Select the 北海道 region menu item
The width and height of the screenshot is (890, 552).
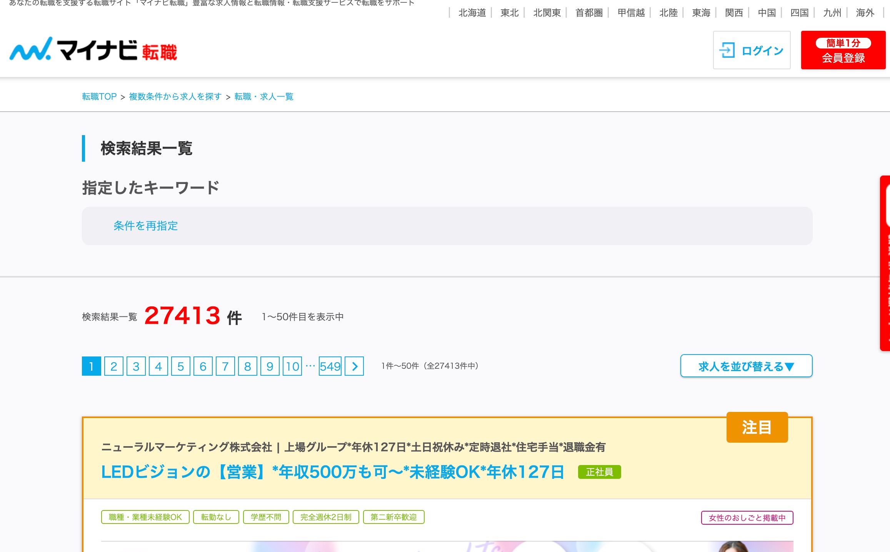472,13
